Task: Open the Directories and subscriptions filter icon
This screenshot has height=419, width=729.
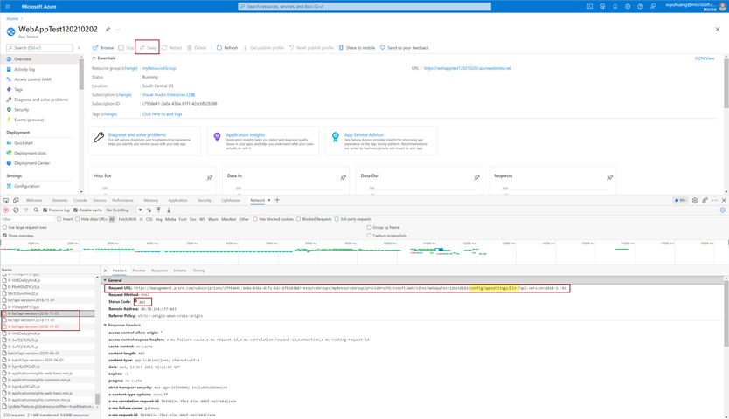Action: (x=602, y=6)
